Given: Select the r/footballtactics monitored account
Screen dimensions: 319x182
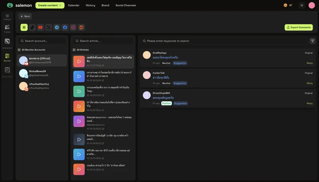Looking at the screenshot, I should point(42,86).
